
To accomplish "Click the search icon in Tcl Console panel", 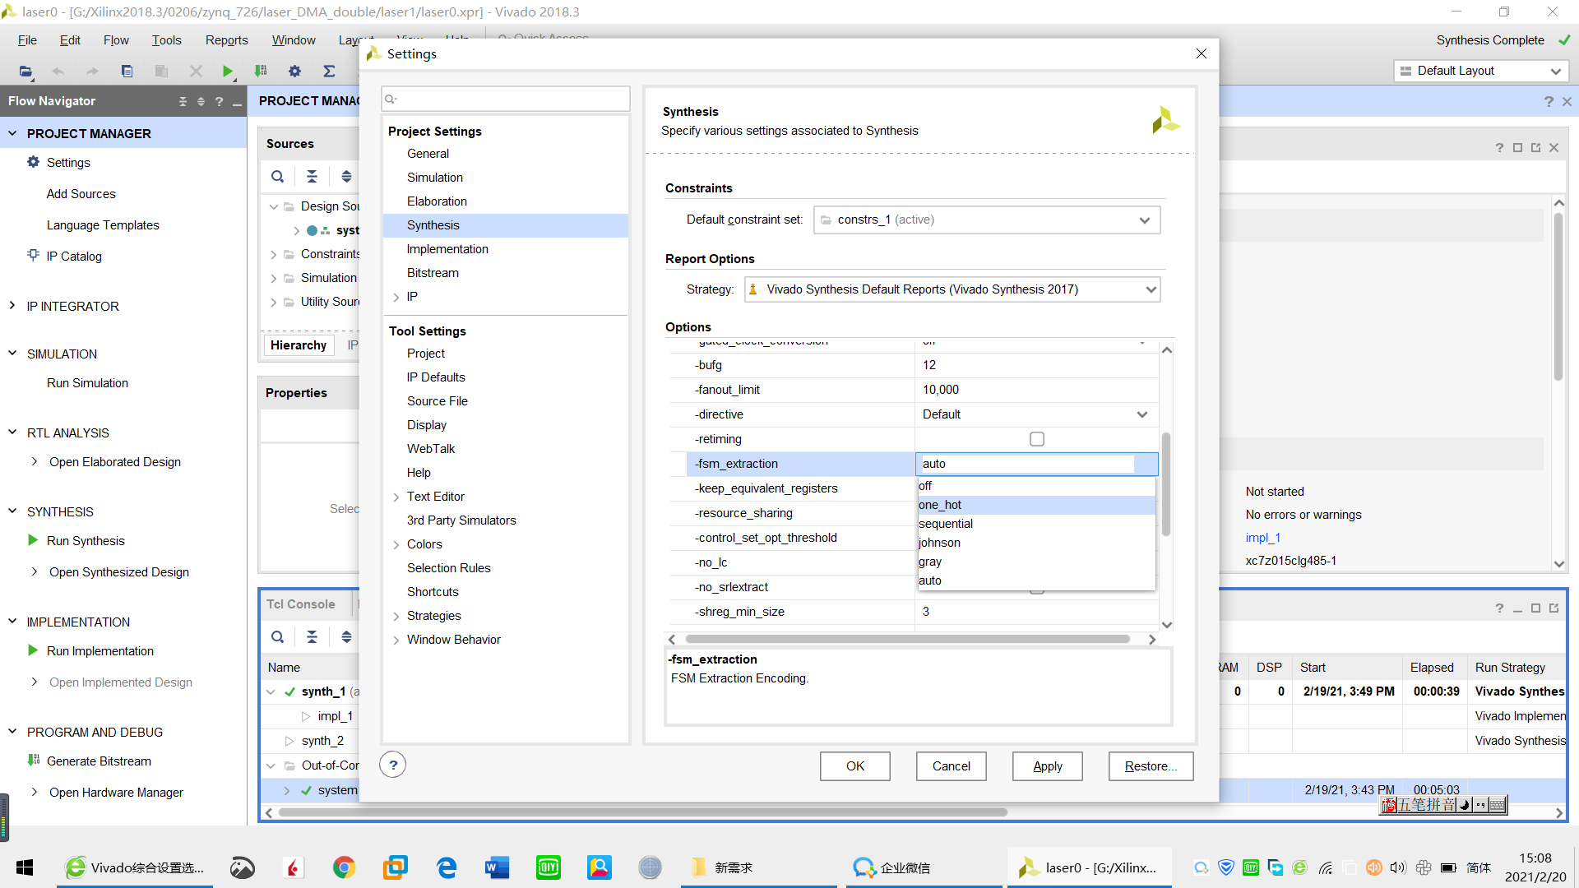I will [x=278, y=636].
